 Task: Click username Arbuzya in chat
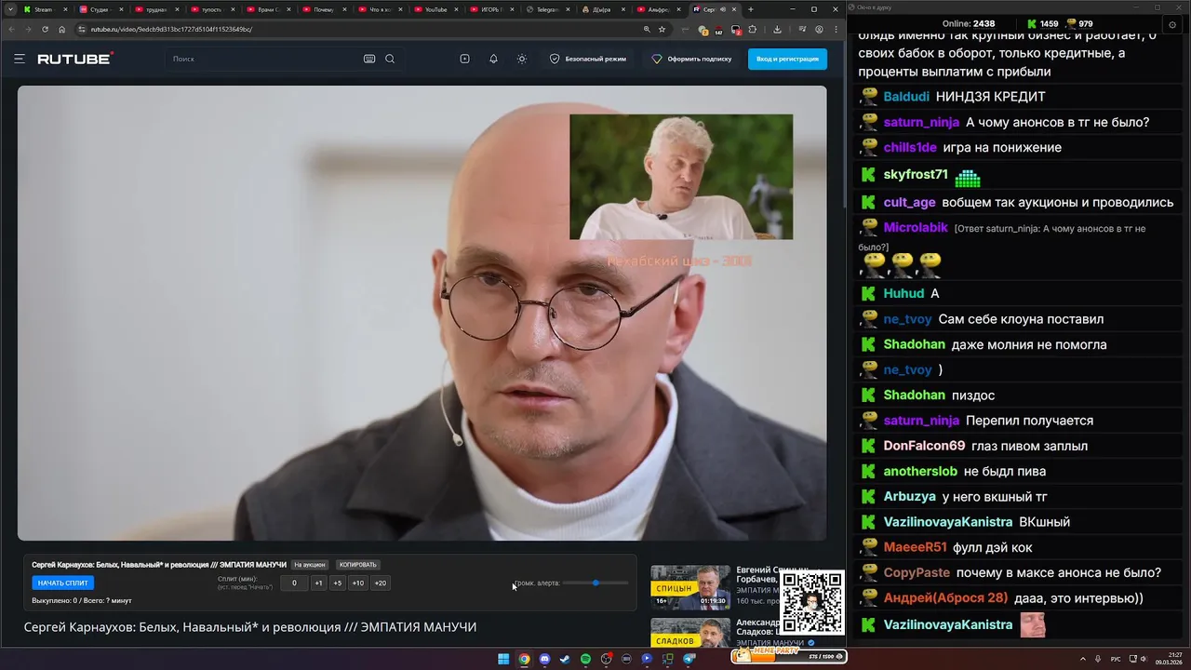[909, 497]
